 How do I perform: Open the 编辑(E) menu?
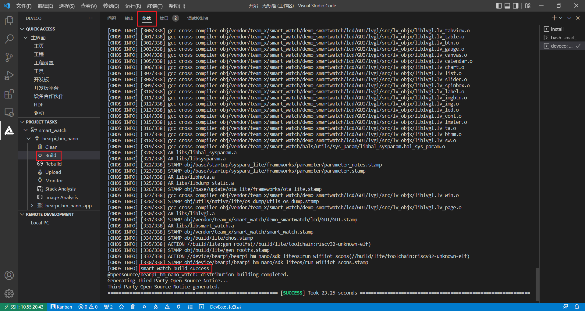tap(45, 6)
